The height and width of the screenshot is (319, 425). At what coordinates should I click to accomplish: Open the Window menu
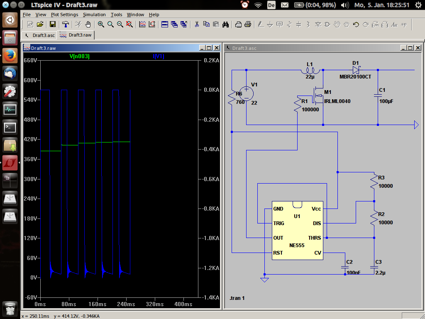(x=135, y=15)
